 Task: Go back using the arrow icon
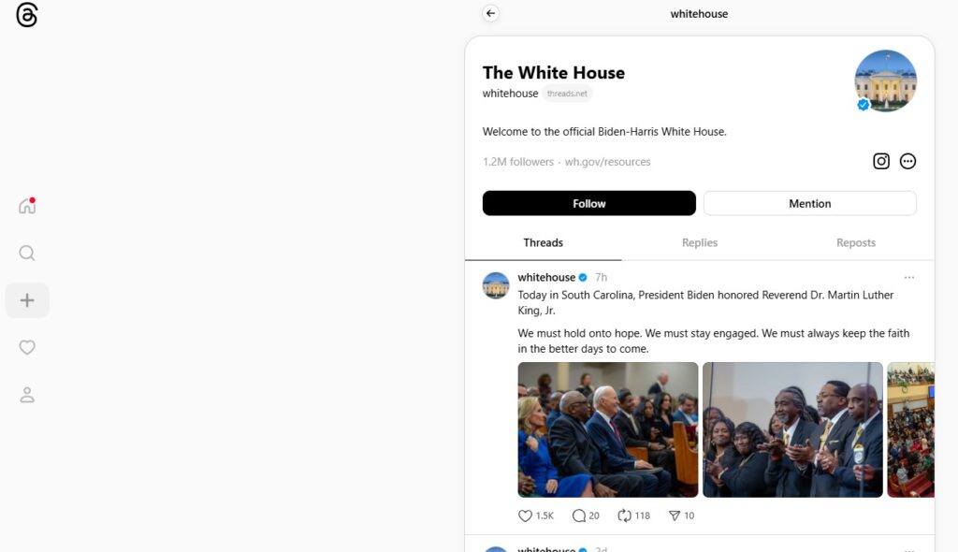coord(490,13)
